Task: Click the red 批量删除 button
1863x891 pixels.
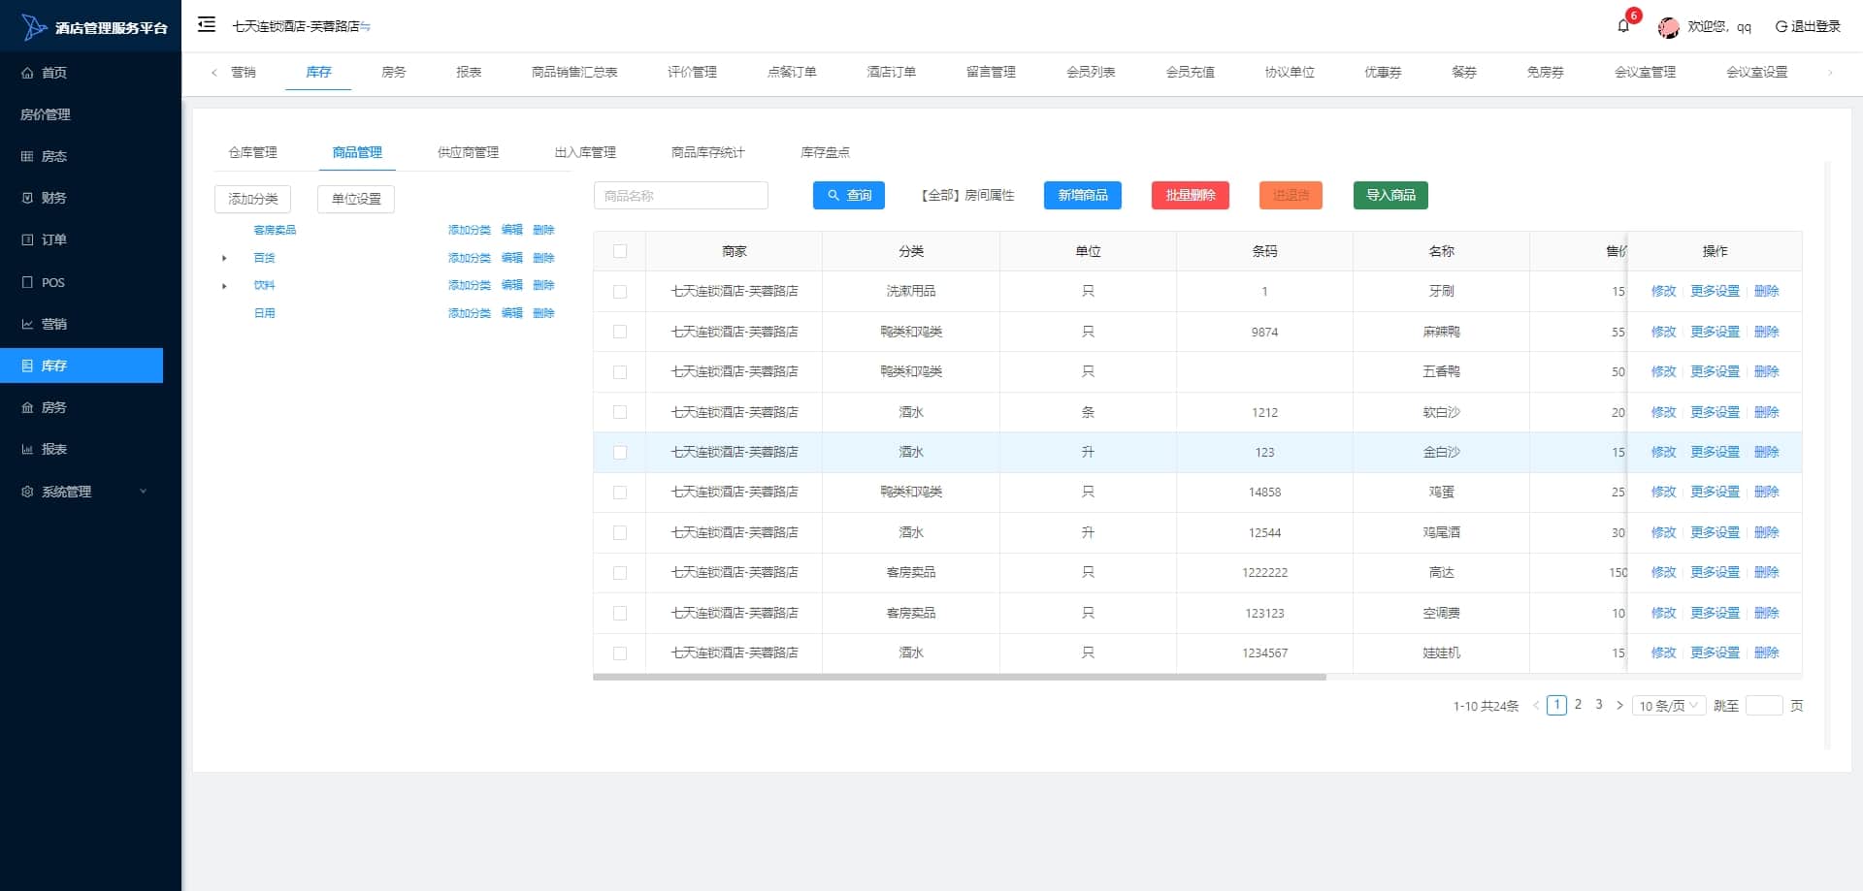Action: click(1191, 196)
